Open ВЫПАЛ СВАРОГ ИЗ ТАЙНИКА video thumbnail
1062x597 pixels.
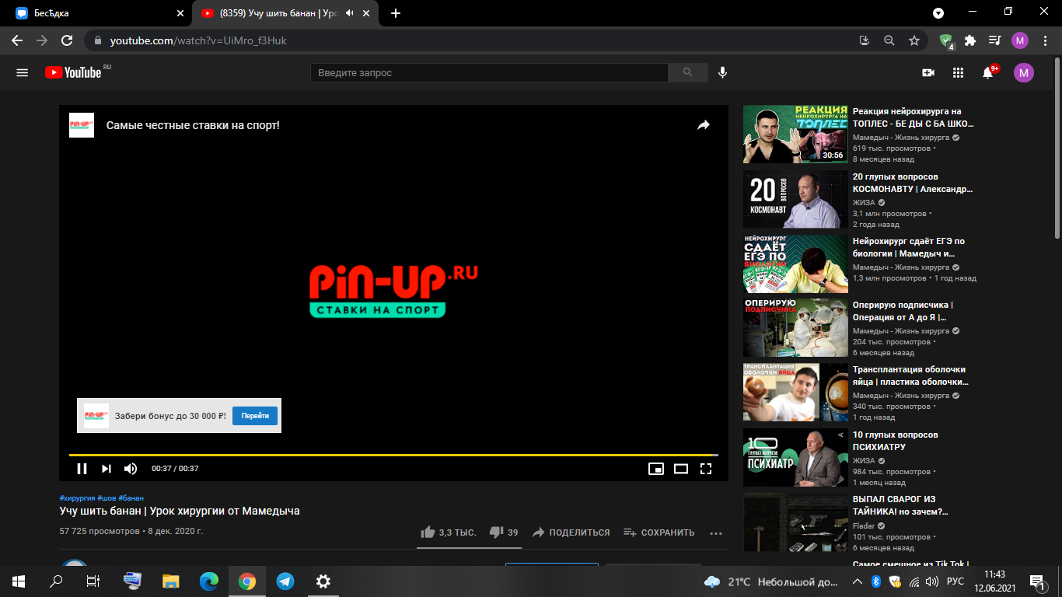click(795, 522)
